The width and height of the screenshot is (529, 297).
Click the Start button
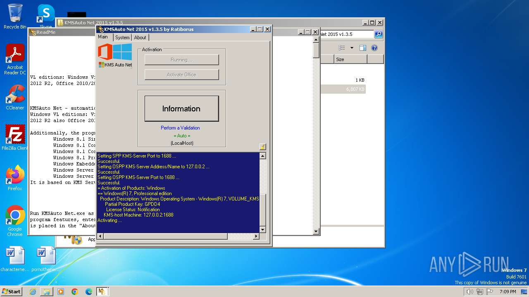[11, 291]
